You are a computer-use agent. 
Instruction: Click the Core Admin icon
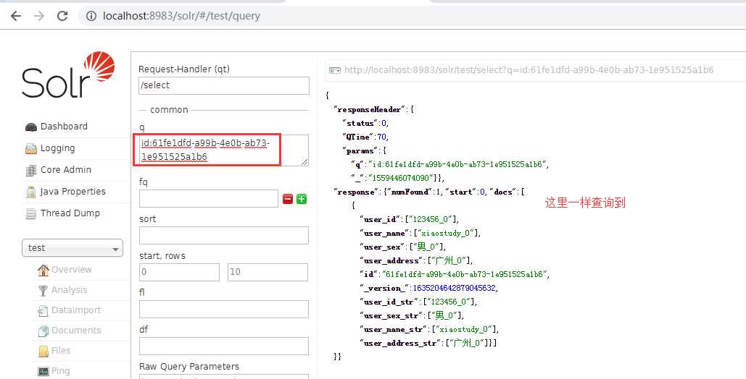[31, 170]
